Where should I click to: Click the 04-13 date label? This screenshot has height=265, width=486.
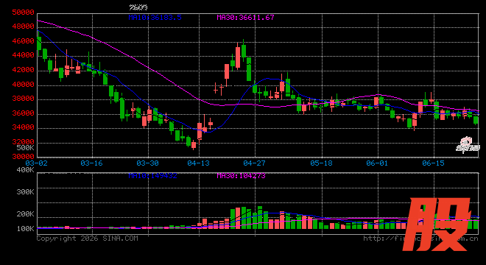(199, 163)
